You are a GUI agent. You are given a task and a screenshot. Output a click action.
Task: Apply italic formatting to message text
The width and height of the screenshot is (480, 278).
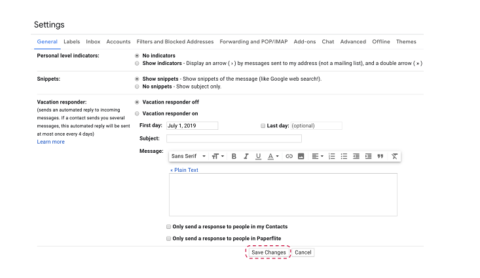246,156
